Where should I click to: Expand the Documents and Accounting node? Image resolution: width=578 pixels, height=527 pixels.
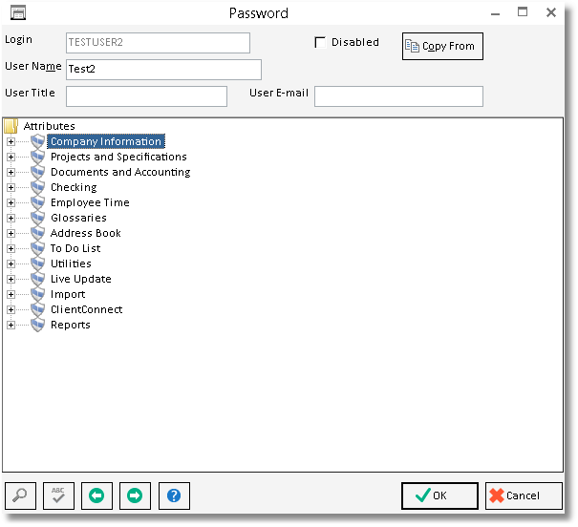tap(11, 172)
